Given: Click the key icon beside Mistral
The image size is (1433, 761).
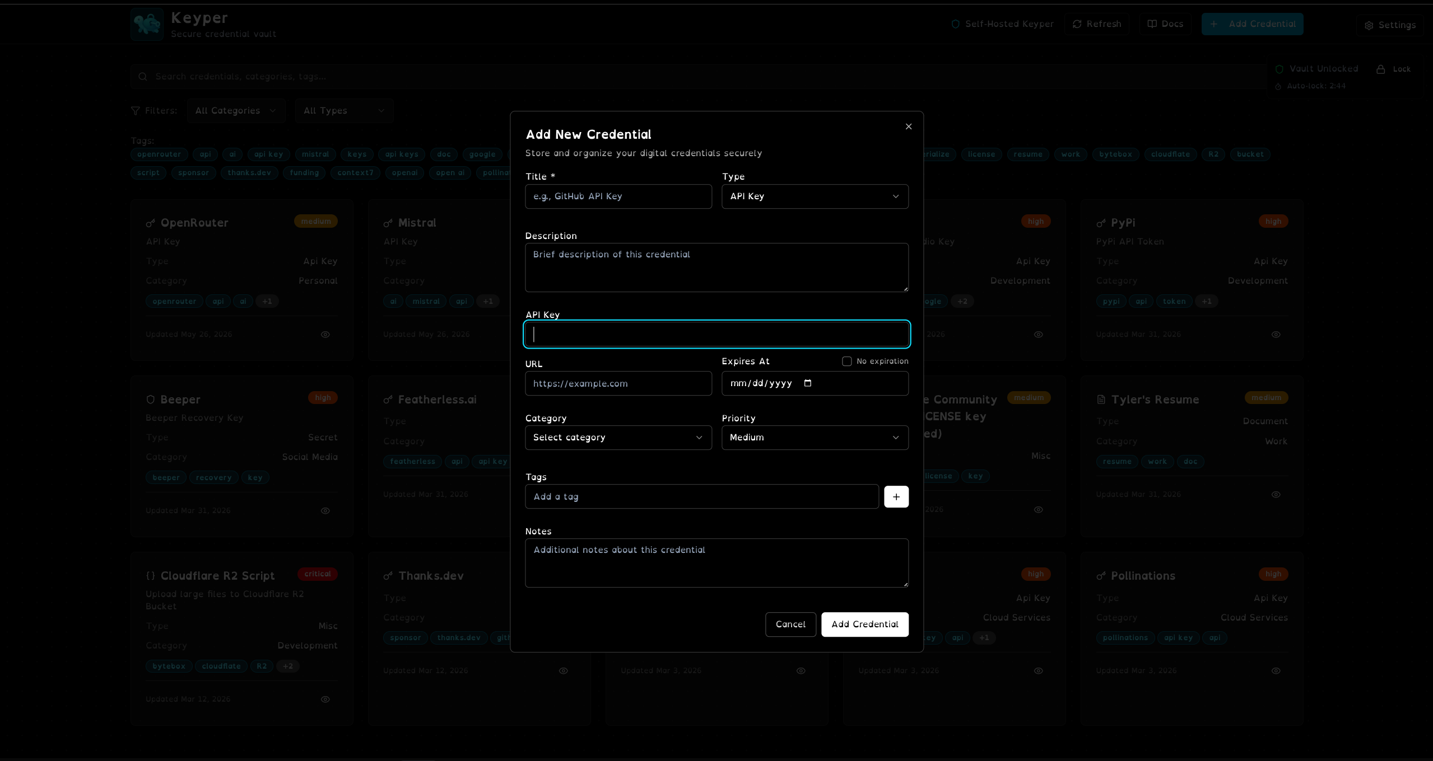Looking at the screenshot, I should (388, 223).
